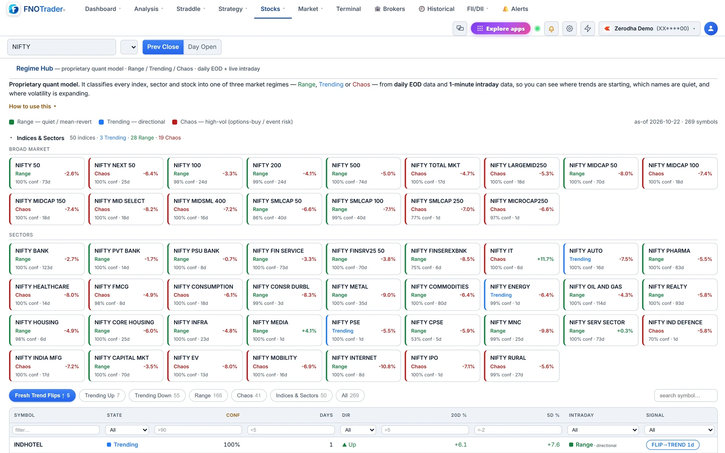Click the NIFTY symbol input field
The width and height of the screenshot is (725, 453).
click(x=62, y=47)
